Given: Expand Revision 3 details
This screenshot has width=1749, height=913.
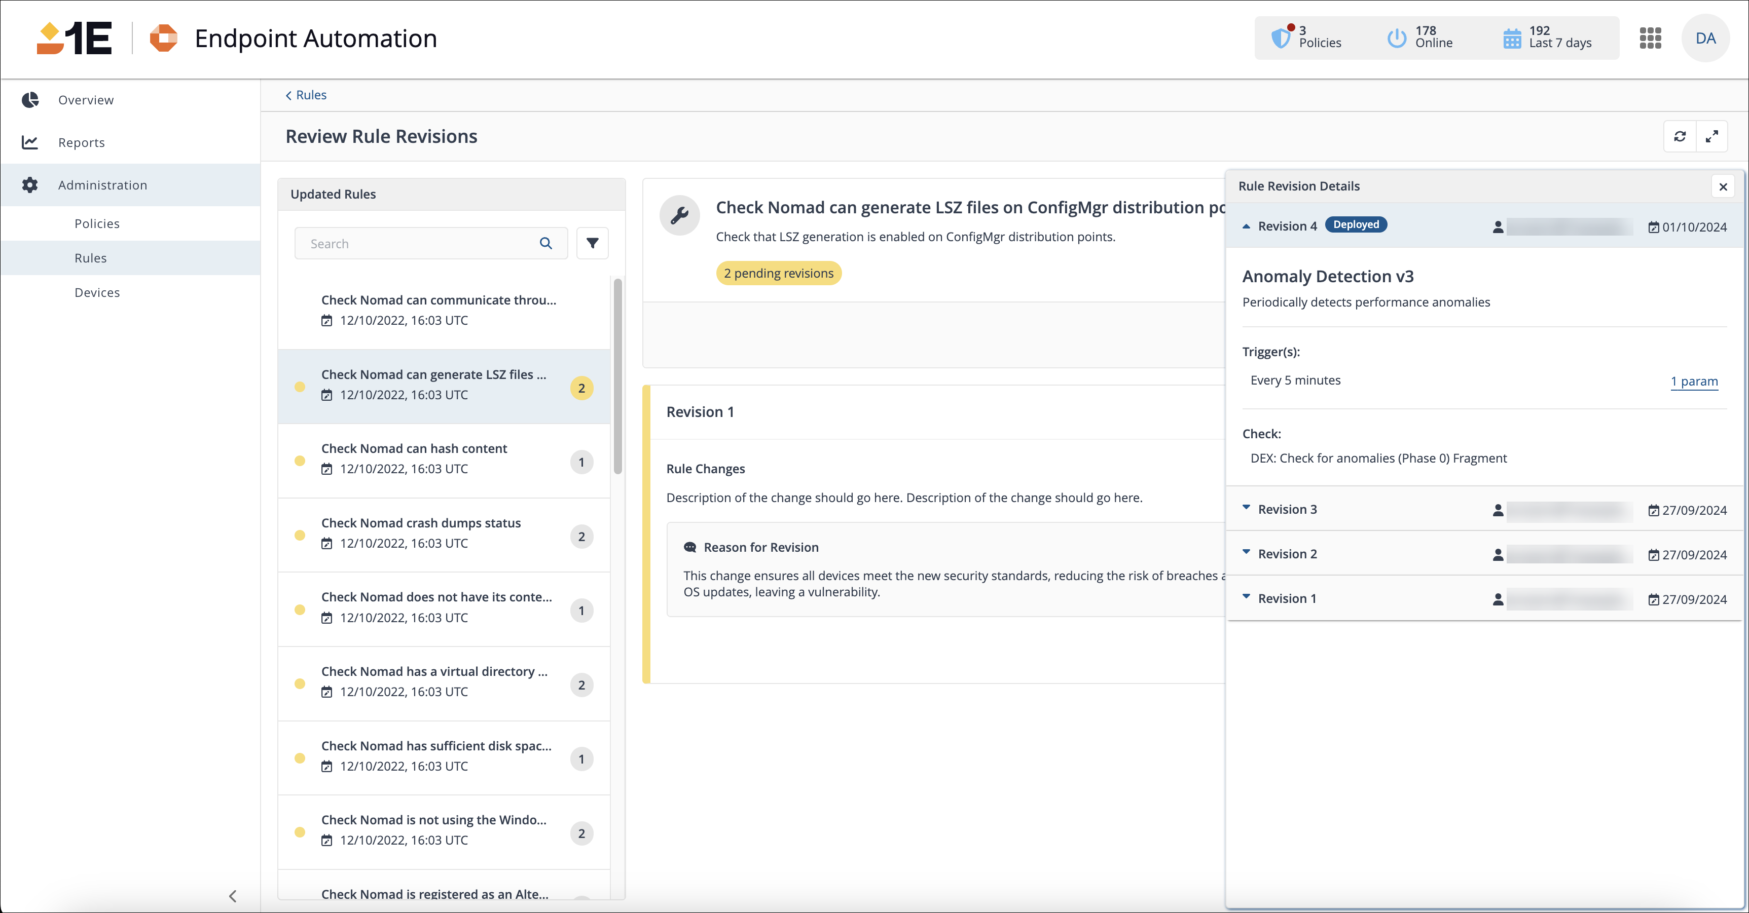Looking at the screenshot, I should coord(1246,508).
